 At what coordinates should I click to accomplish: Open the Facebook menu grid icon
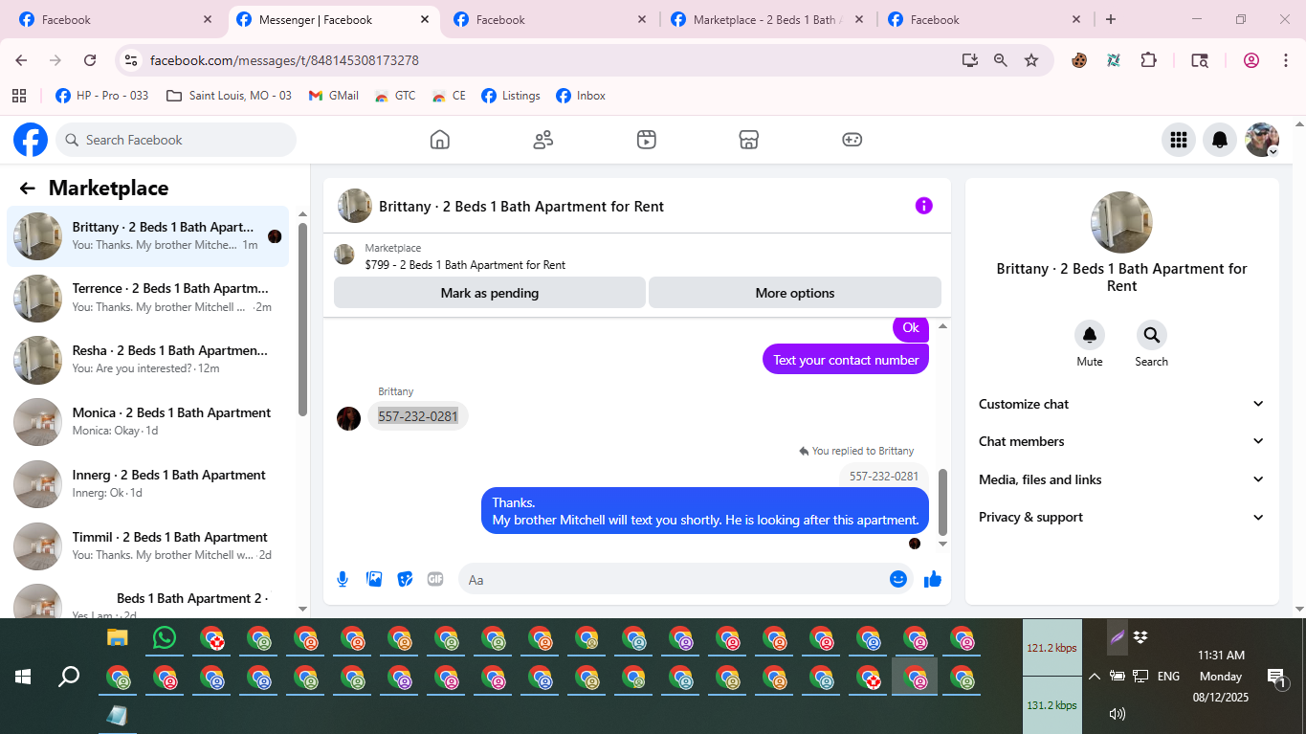pos(1179,140)
